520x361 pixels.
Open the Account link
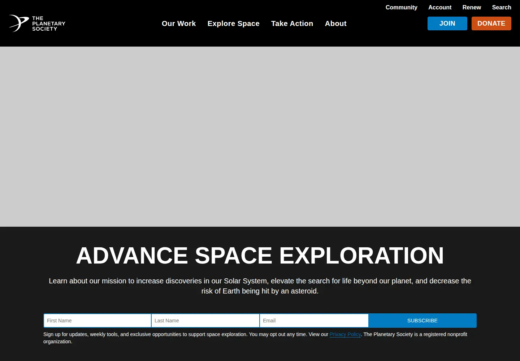(440, 7)
